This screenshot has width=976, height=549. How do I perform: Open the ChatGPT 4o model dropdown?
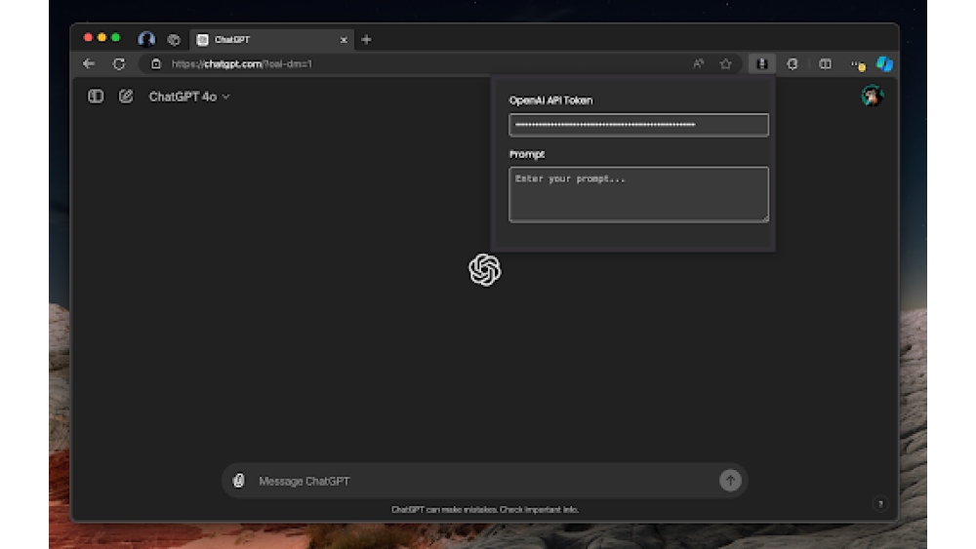[189, 97]
